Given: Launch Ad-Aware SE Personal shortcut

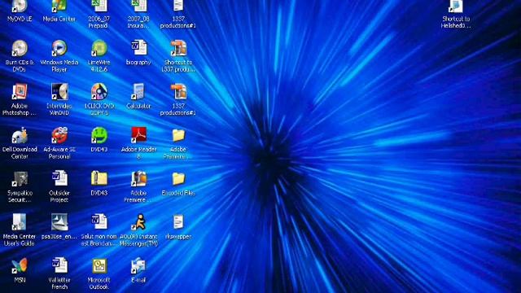Looking at the screenshot, I should [x=59, y=135].
